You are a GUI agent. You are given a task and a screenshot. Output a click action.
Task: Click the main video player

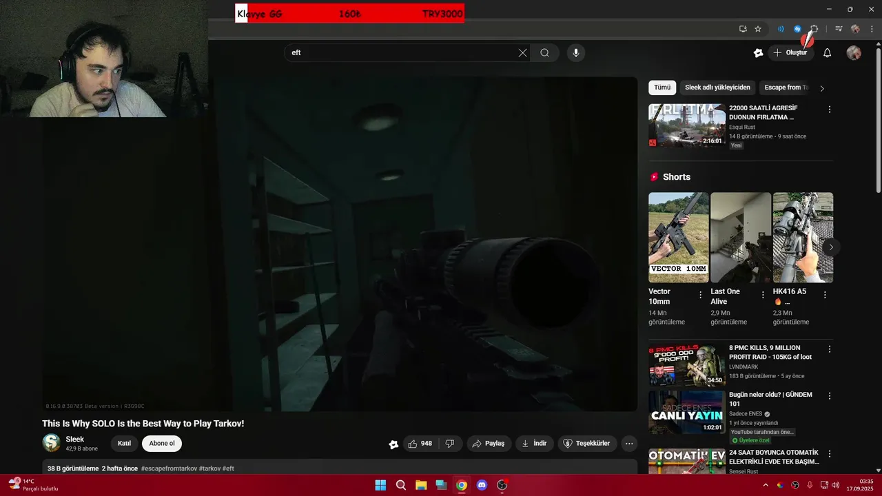click(x=340, y=244)
